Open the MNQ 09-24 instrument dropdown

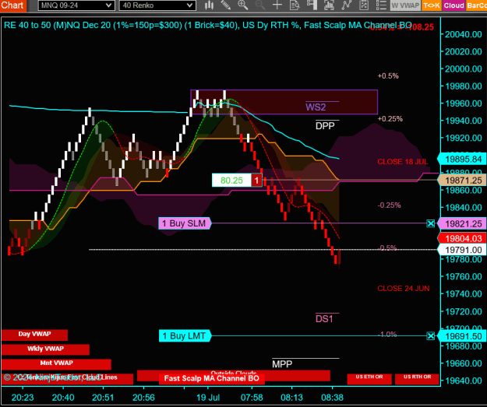76,5
